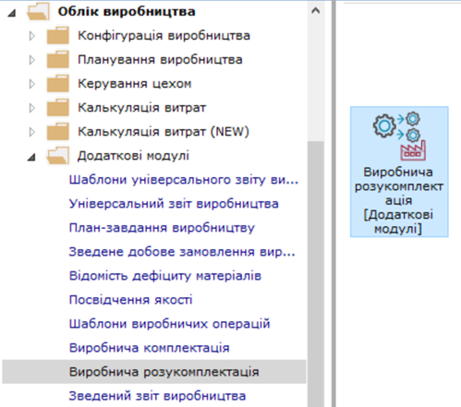Open the Виробнича розукомплектація module tile

(x=399, y=172)
